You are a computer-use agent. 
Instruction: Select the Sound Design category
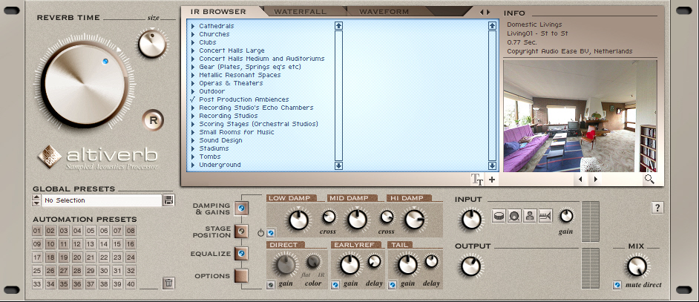pos(220,140)
